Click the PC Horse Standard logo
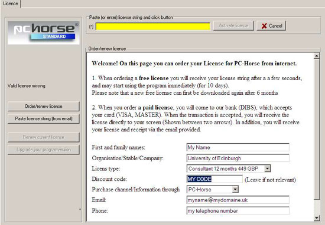This screenshot has height=225, width=325. (x=44, y=32)
